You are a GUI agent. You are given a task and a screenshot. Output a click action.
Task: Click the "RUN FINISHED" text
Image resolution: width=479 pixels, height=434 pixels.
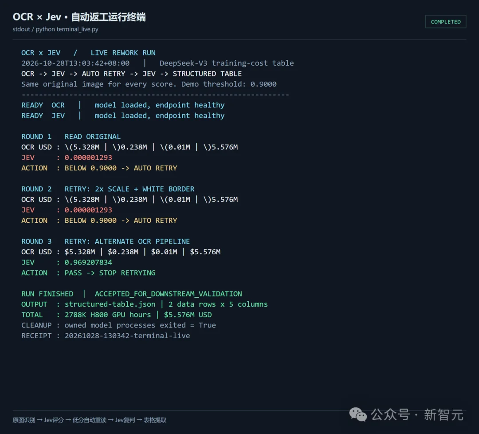[47, 294]
